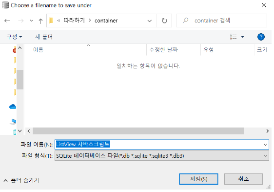The image size is (274, 192).
Task: Select 따라하기 in the breadcrumb path
Action: (74, 21)
